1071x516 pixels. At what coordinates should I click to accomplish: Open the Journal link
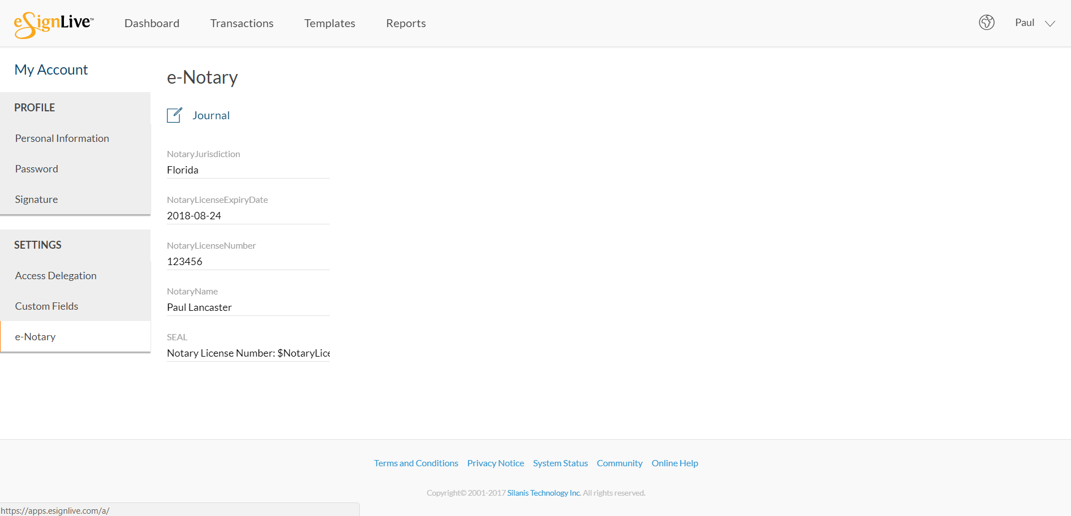pos(211,115)
